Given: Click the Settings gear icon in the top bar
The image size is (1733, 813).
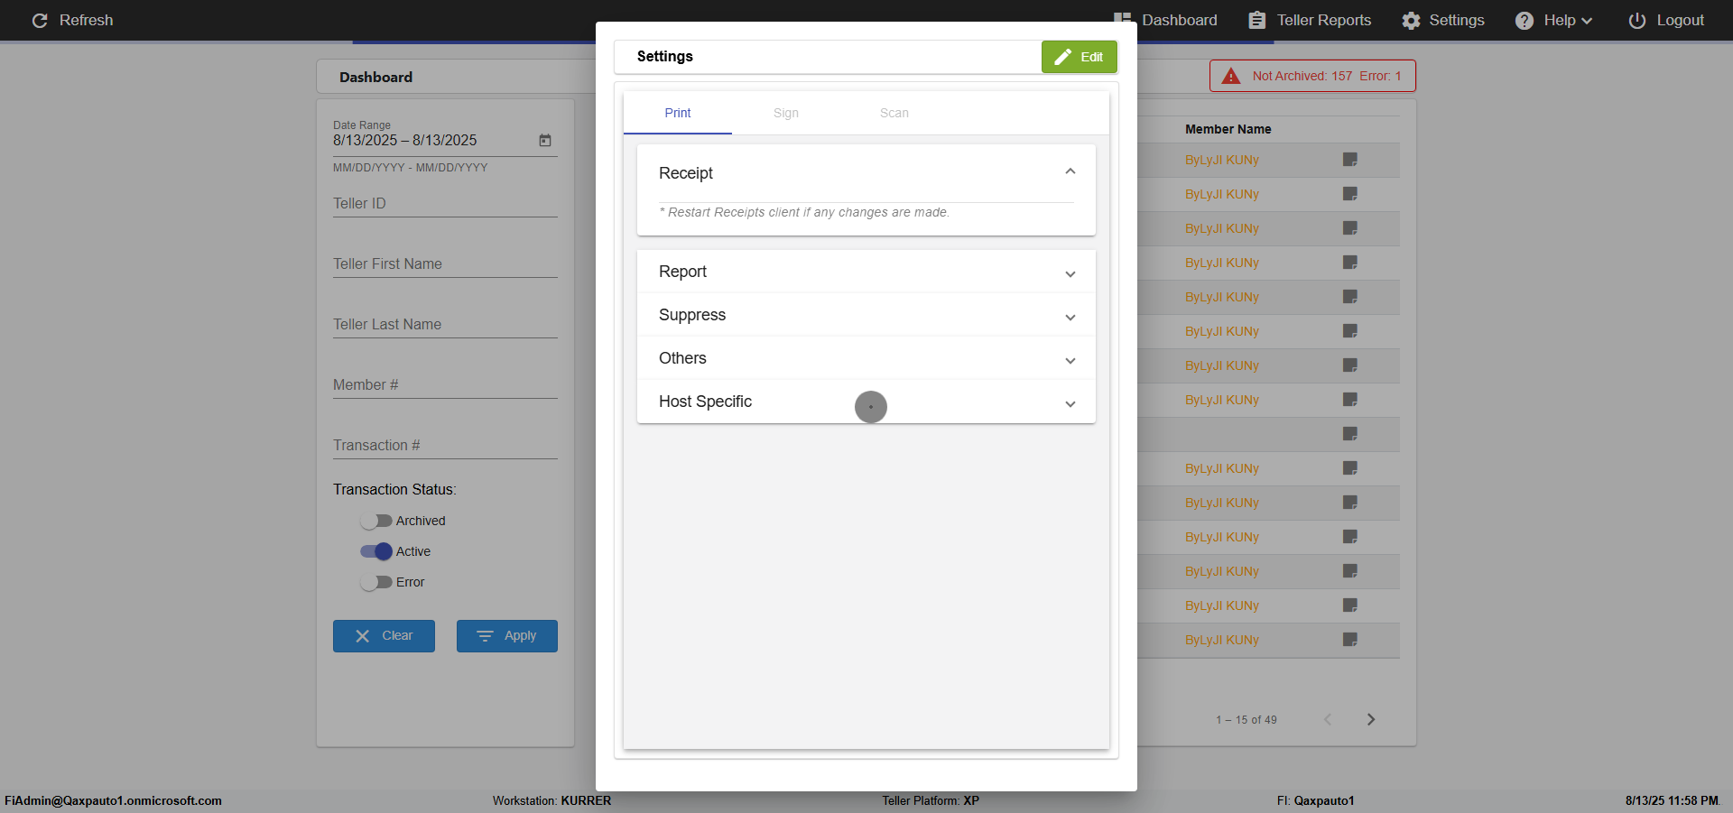Looking at the screenshot, I should [x=1411, y=20].
